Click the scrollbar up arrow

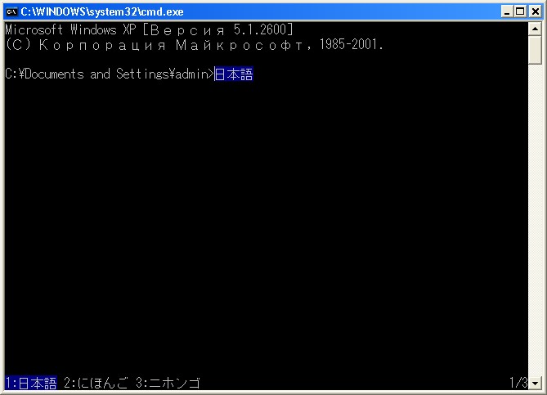[535, 29]
